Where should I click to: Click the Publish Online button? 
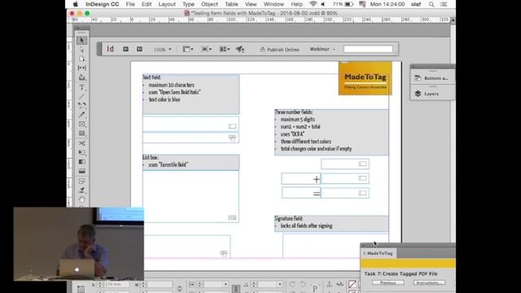pyautogui.click(x=280, y=50)
